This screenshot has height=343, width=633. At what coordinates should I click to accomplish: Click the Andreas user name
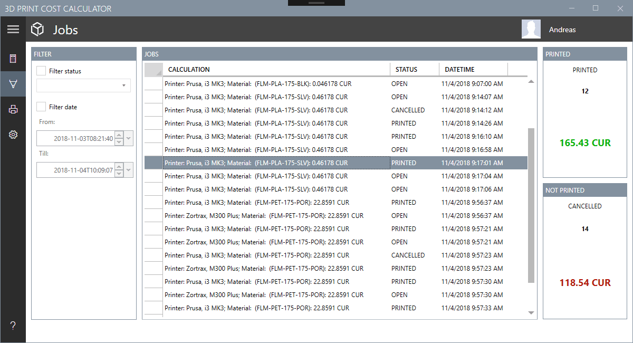point(562,30)
